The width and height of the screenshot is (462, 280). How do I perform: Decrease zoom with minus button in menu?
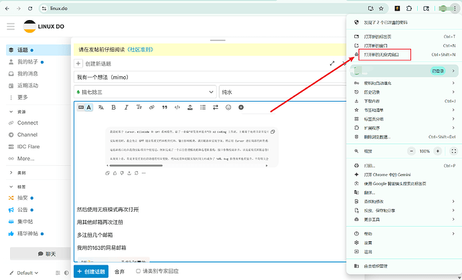tap(411, 151)
